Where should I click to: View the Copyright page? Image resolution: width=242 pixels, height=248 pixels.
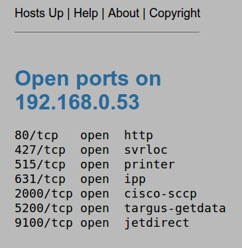point(175,13)
